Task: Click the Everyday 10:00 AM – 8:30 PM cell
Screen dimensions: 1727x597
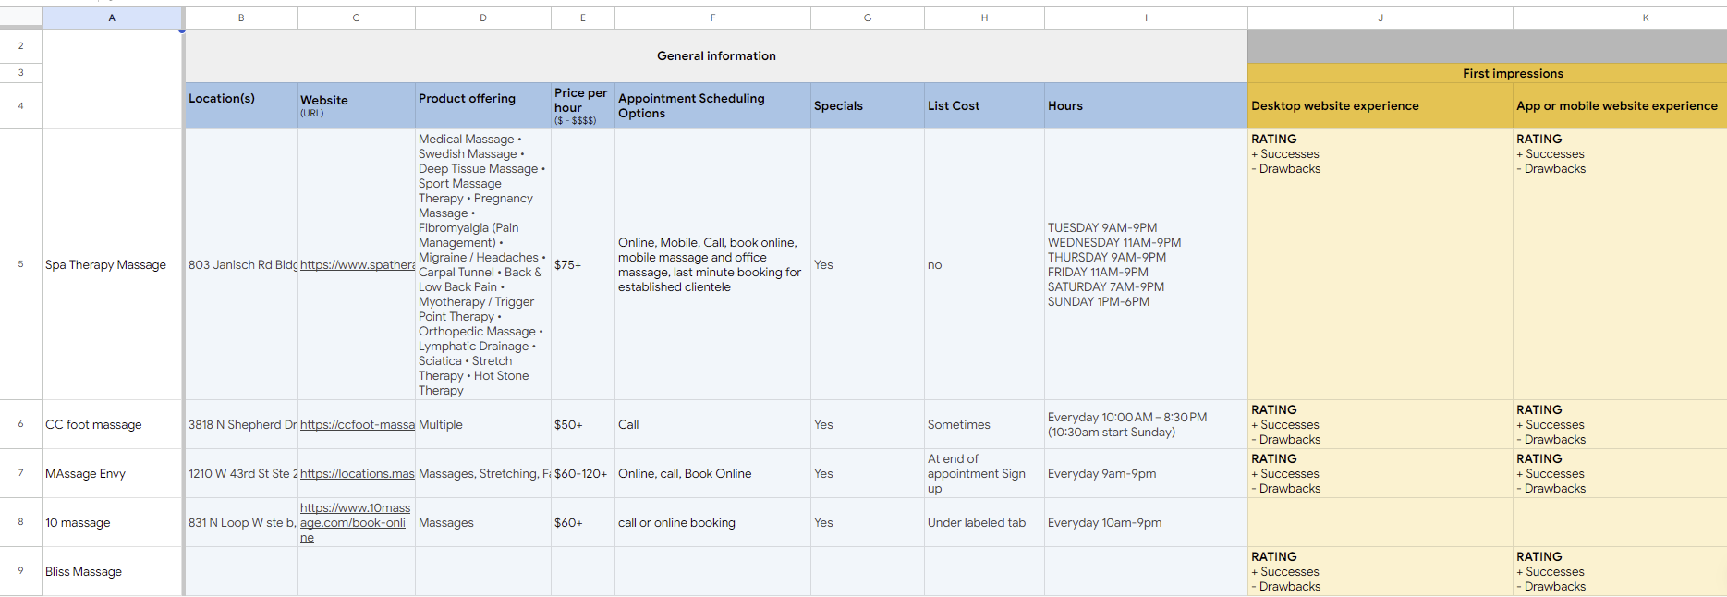Action: tap(1146, 424)
